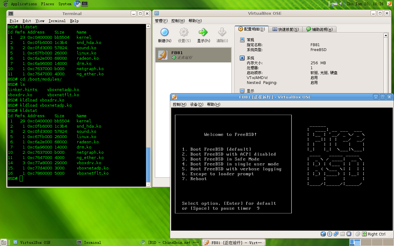The width and height of the screenshot is (394, 246).
Task: Click the 系统 system section chip icon
Action: (242, 58)
